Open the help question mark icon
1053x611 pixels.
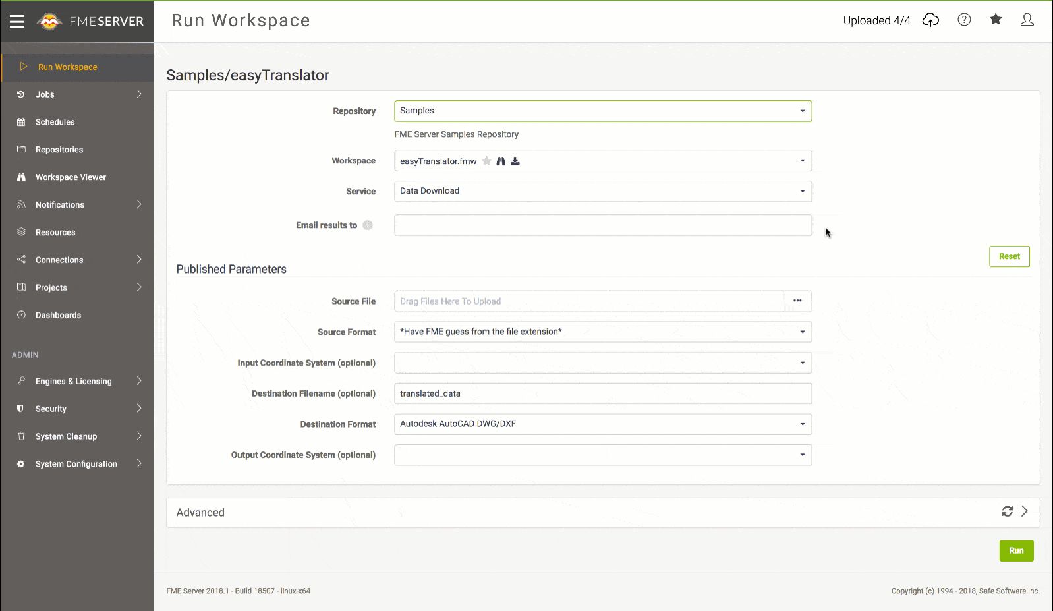coord(964,20)
